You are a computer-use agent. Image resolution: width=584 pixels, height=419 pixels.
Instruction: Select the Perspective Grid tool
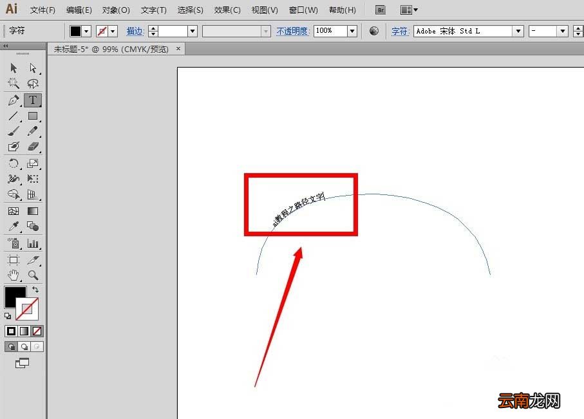point(33,194)
